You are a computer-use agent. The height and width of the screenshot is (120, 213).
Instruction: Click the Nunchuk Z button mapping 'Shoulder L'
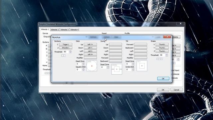(x=66, y=48)
